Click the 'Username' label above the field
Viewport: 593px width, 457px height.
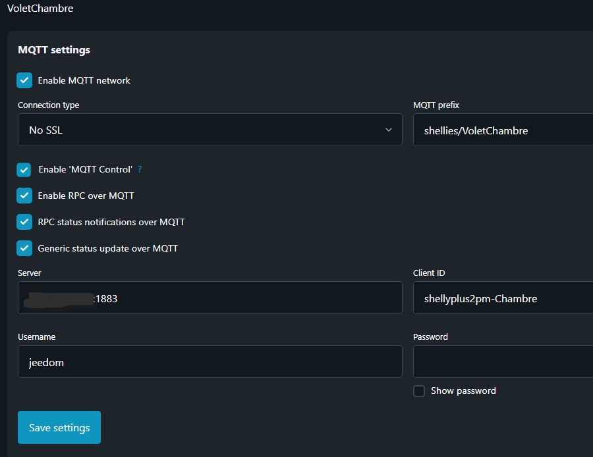(x=36, y=336)
